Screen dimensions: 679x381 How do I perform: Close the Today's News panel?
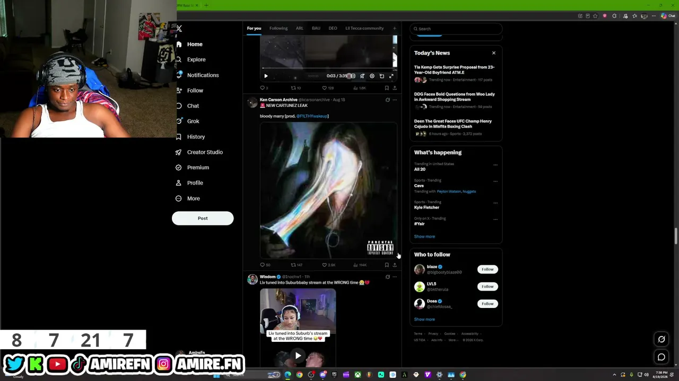493,53
